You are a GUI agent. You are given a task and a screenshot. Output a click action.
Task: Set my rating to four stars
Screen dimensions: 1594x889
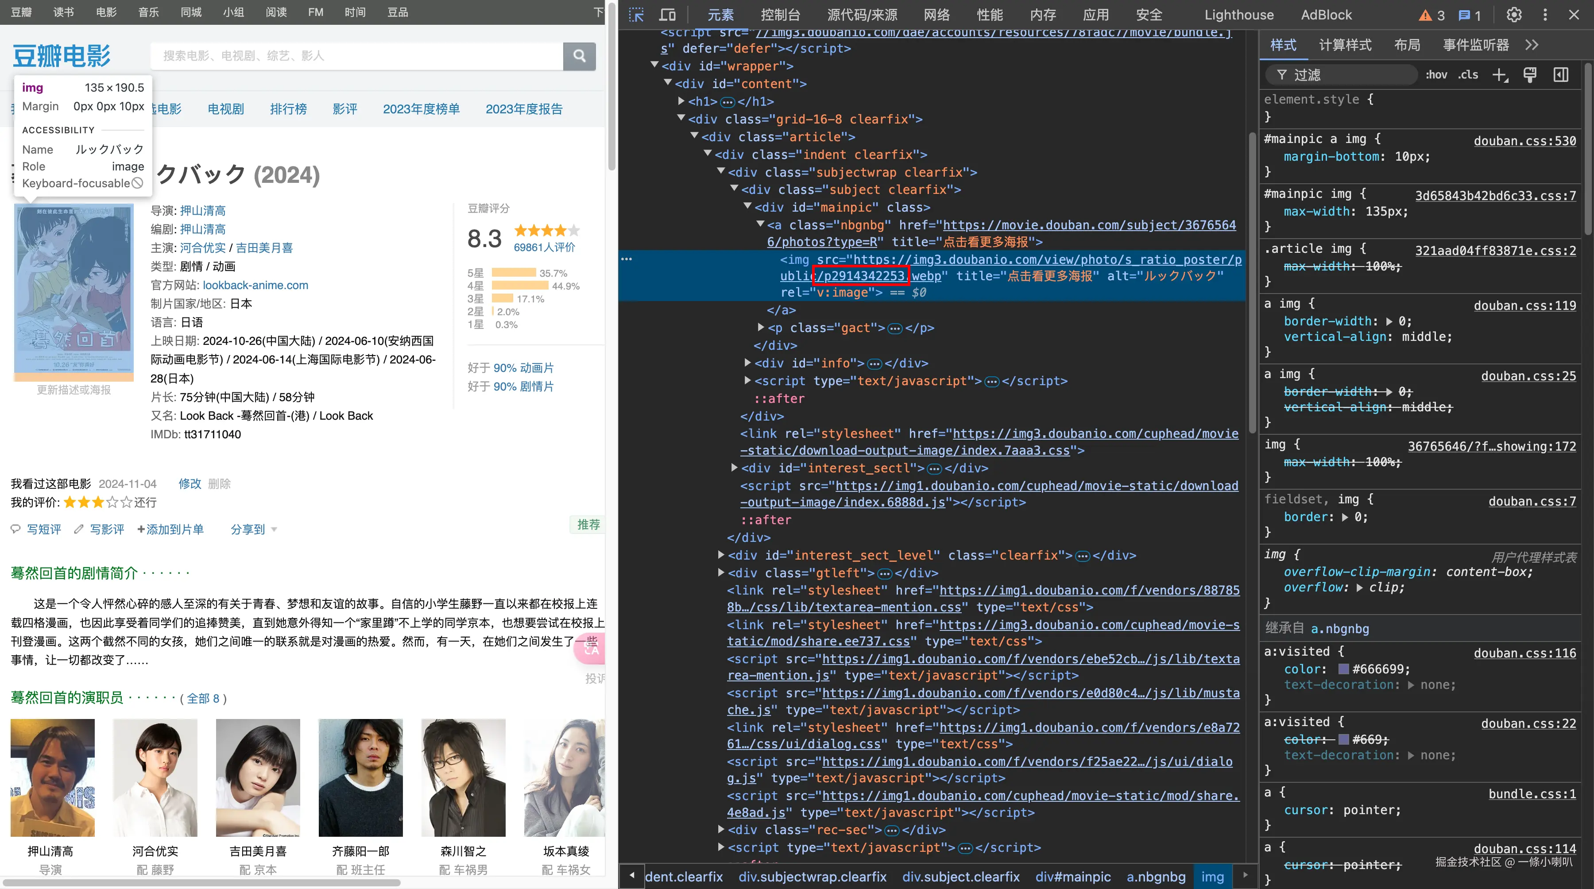(x=112, y=502)
